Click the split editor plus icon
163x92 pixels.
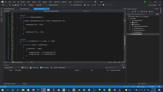(x=125, y=11)
